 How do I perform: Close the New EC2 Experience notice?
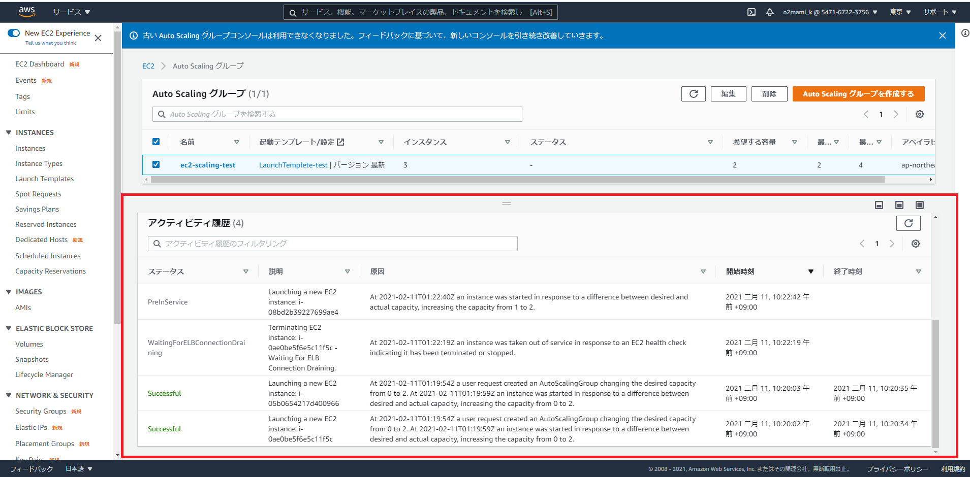(98, 38)
